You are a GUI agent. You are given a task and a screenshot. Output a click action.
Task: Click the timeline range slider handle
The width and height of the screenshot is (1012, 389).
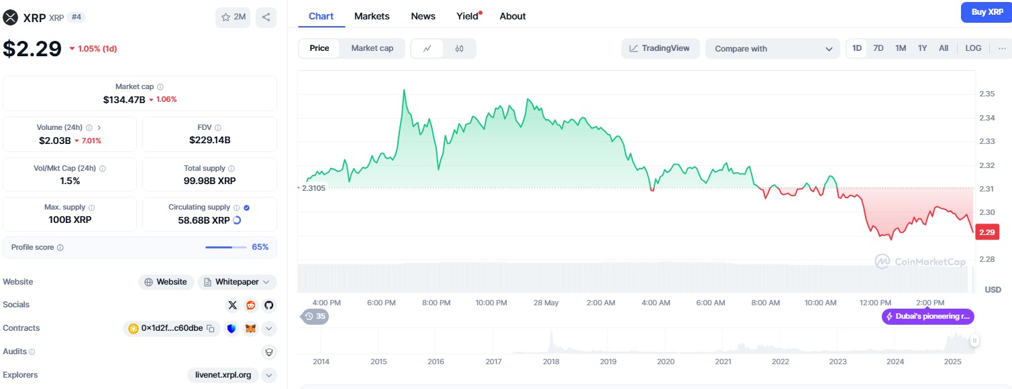click(974, 341)
